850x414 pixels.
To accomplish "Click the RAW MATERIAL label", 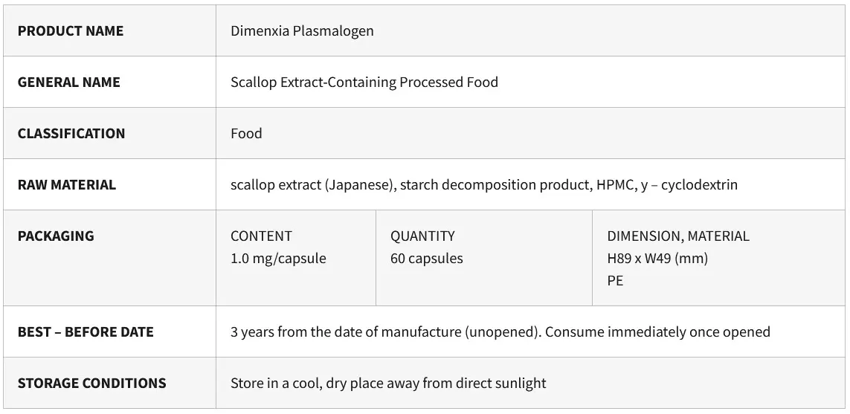I will [67, 184].
